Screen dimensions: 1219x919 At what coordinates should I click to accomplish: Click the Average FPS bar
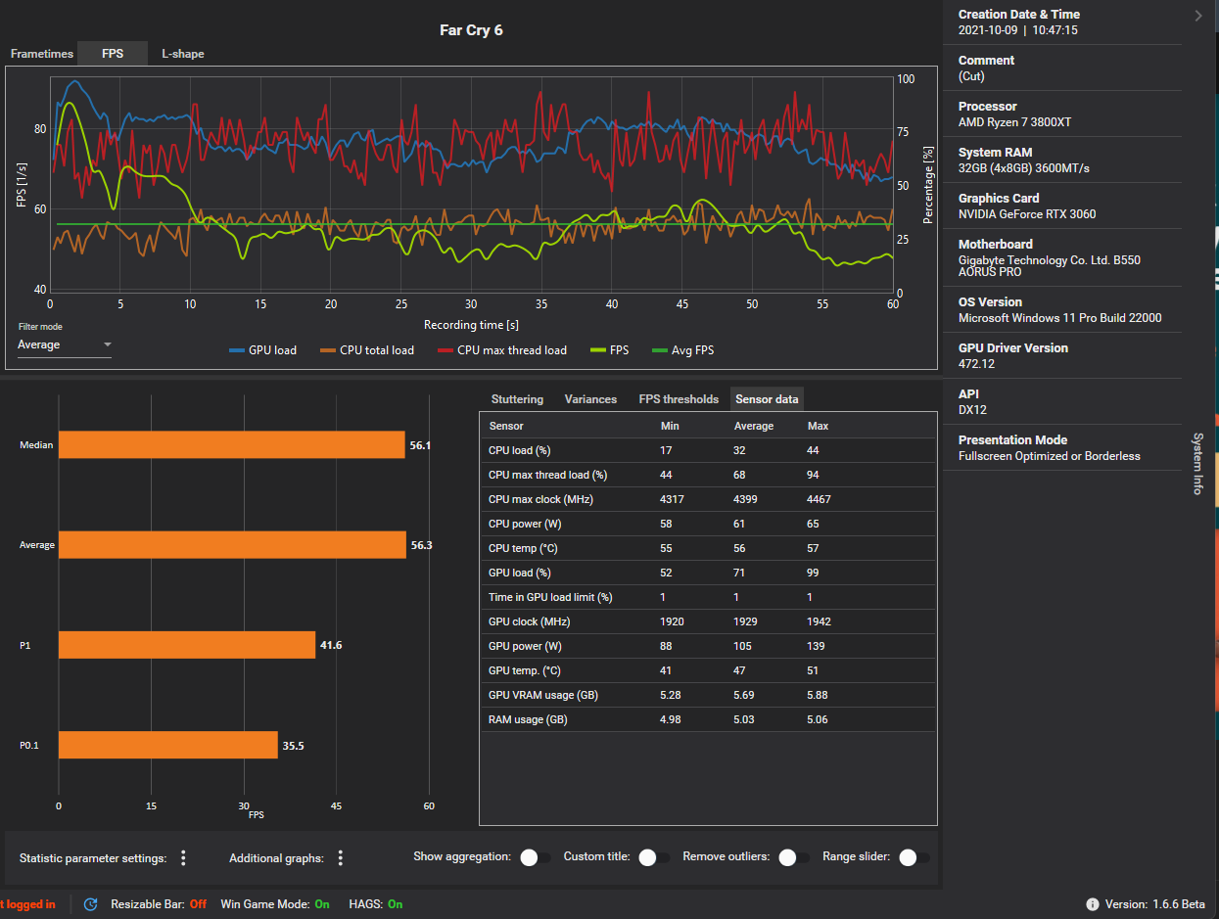click(x=232, y=544)
